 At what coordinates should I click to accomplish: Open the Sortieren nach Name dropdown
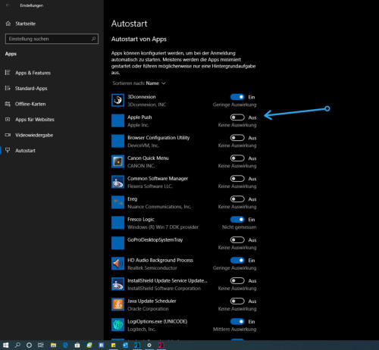pos(139,83)
